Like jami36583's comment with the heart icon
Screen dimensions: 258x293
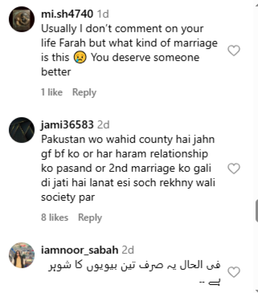pos(234,168)
